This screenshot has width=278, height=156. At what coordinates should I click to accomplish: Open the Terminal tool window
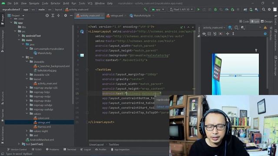tap(69, 149)
